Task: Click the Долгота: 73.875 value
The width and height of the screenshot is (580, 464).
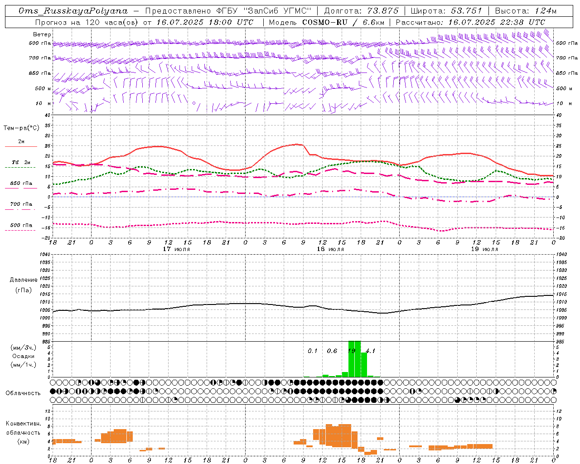Action: 362,11
